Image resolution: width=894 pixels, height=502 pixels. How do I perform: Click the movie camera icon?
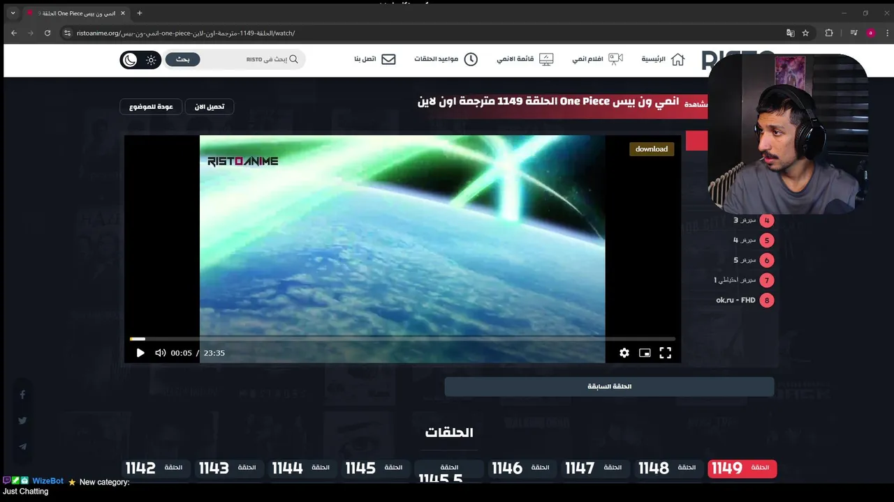[615, 59]
